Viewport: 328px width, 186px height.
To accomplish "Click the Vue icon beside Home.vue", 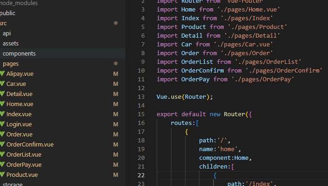I will pos(2,104).
